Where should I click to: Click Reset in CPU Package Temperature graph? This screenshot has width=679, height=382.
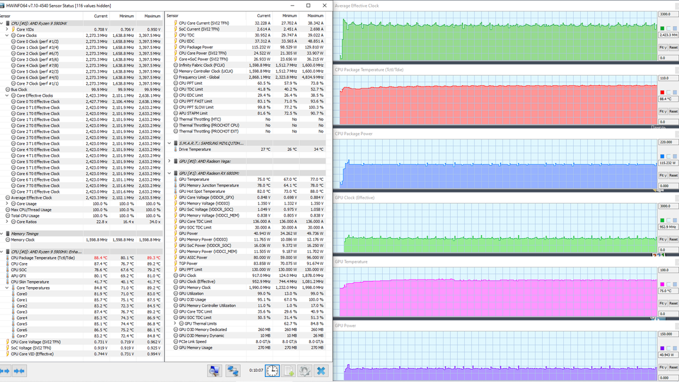[x=673, y=111]
